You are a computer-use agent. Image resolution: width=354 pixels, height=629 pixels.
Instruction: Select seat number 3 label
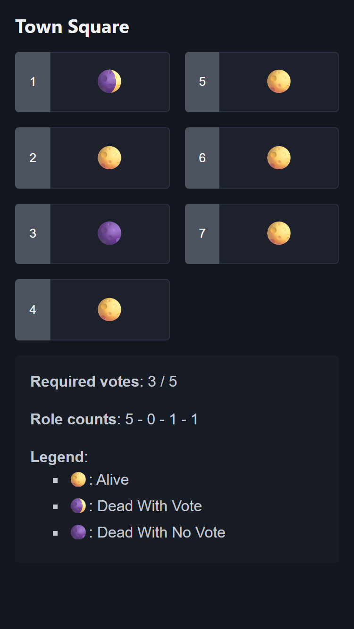pos(33,233)
